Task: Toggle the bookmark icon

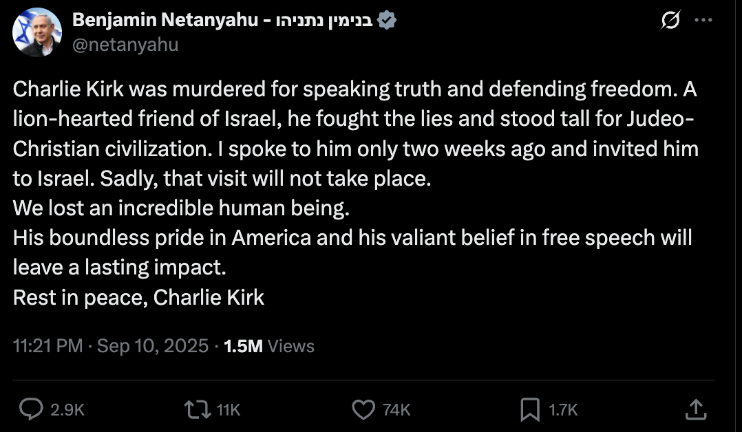Action: click(x=529, y=410)
